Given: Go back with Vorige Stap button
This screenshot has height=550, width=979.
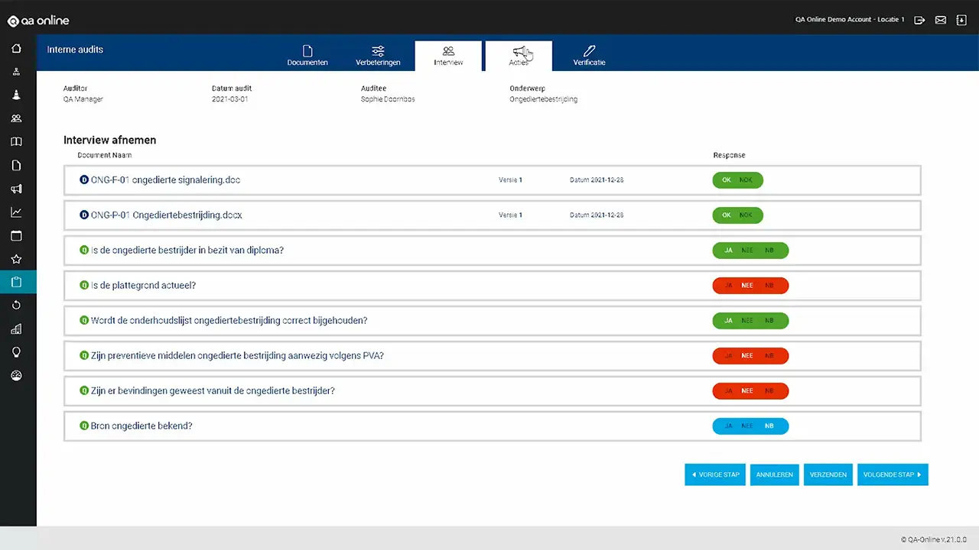Looking at the screenshot, I should [715, 474].
